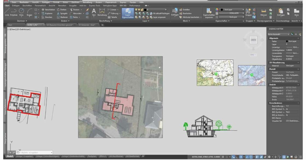Toggle object snap in status bar
Viewport: 306px width, 160px height.
click(251, 157)
